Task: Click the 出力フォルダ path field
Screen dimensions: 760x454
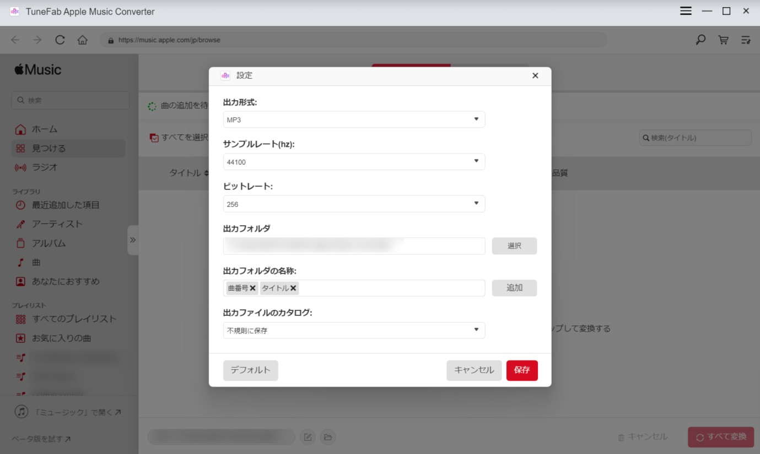Action: coord(354,246)
